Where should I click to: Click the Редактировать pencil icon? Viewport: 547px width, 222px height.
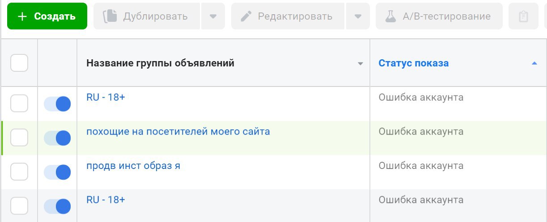click(246, 16)
